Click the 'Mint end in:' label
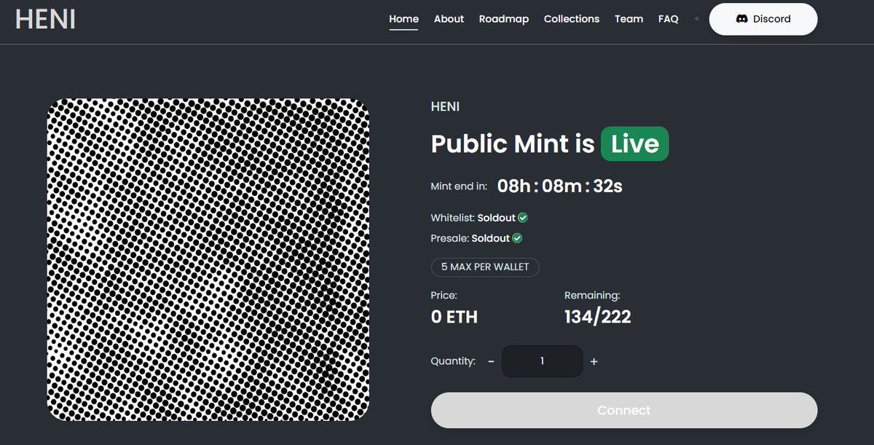The height and width of the screenshot is (445, 874). (x=459, y=186)
